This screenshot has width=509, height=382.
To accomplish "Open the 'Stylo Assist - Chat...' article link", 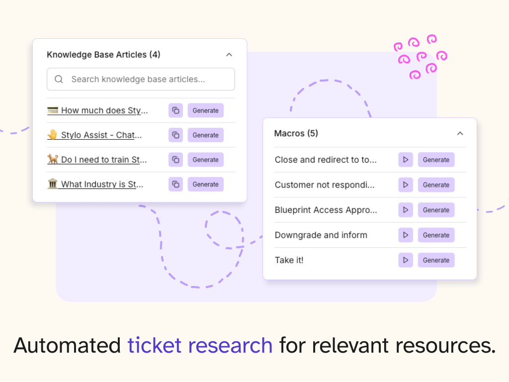I will [x=101, y=135].
